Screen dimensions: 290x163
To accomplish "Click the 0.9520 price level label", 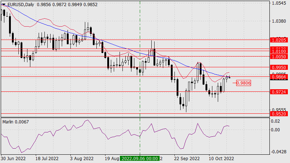I will tap(280, 114).
